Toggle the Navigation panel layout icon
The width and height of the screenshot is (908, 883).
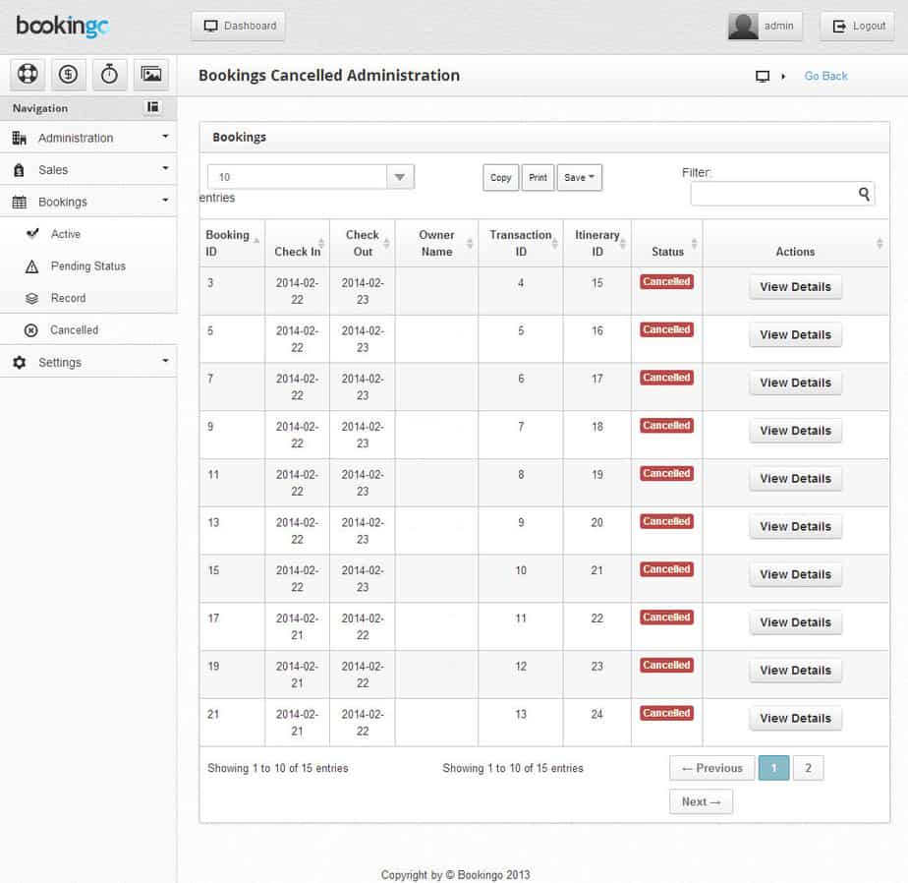[153, 107]
